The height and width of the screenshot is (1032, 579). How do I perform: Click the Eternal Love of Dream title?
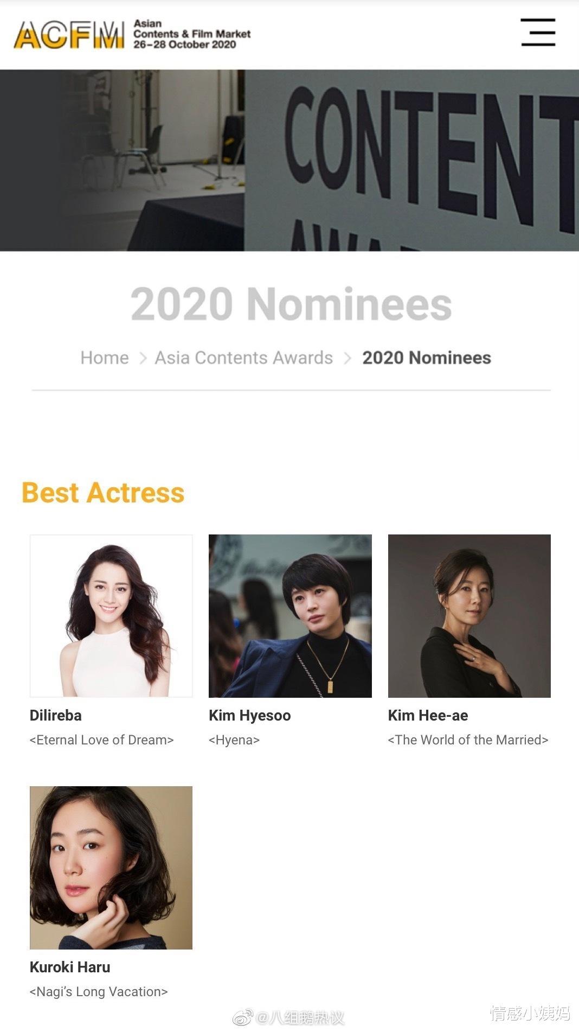tap(102, 740)
